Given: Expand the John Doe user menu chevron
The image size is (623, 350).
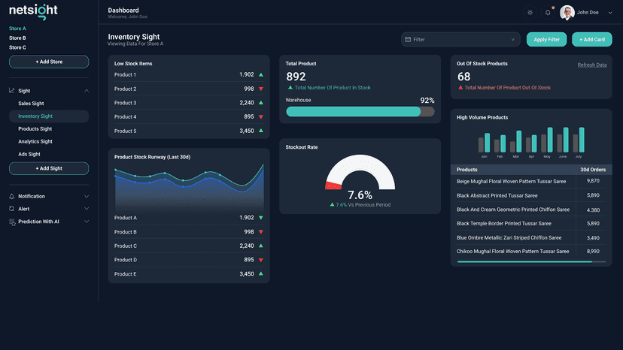Looking at the screenshot, I should pyautogui.click(x=610, y=13).
